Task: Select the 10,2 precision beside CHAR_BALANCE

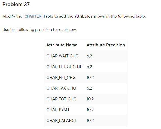Action: click(90, 120)
